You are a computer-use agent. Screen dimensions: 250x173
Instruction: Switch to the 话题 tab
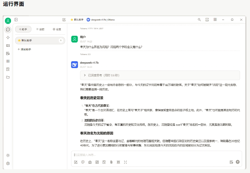pos(40,29)
